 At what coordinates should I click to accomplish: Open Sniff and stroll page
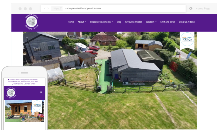coord(168,22)
